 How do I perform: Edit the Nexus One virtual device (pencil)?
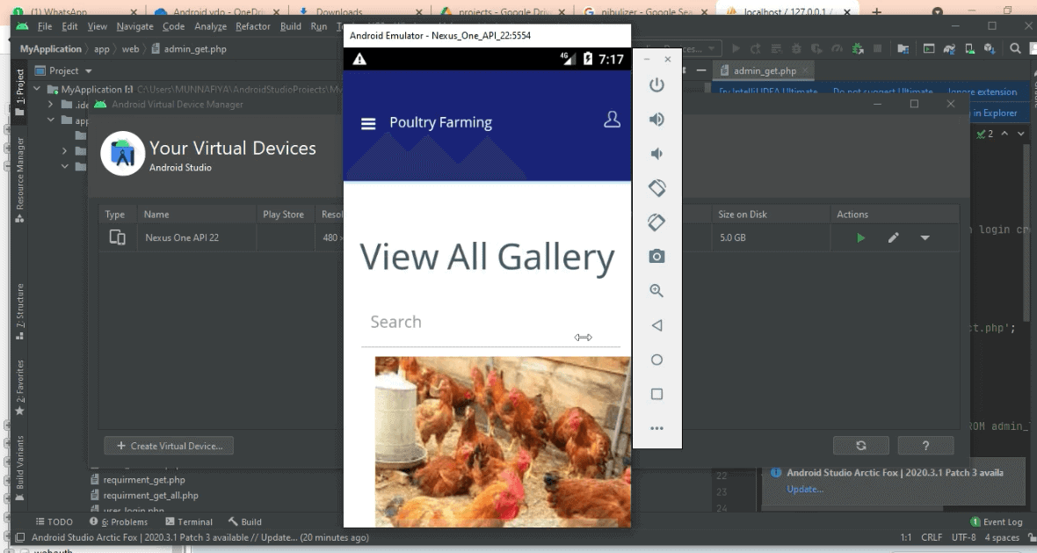[x=893, y=237]
